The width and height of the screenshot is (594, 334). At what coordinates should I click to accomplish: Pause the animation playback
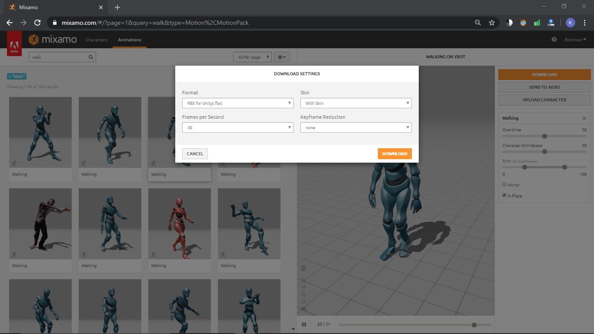304,324
